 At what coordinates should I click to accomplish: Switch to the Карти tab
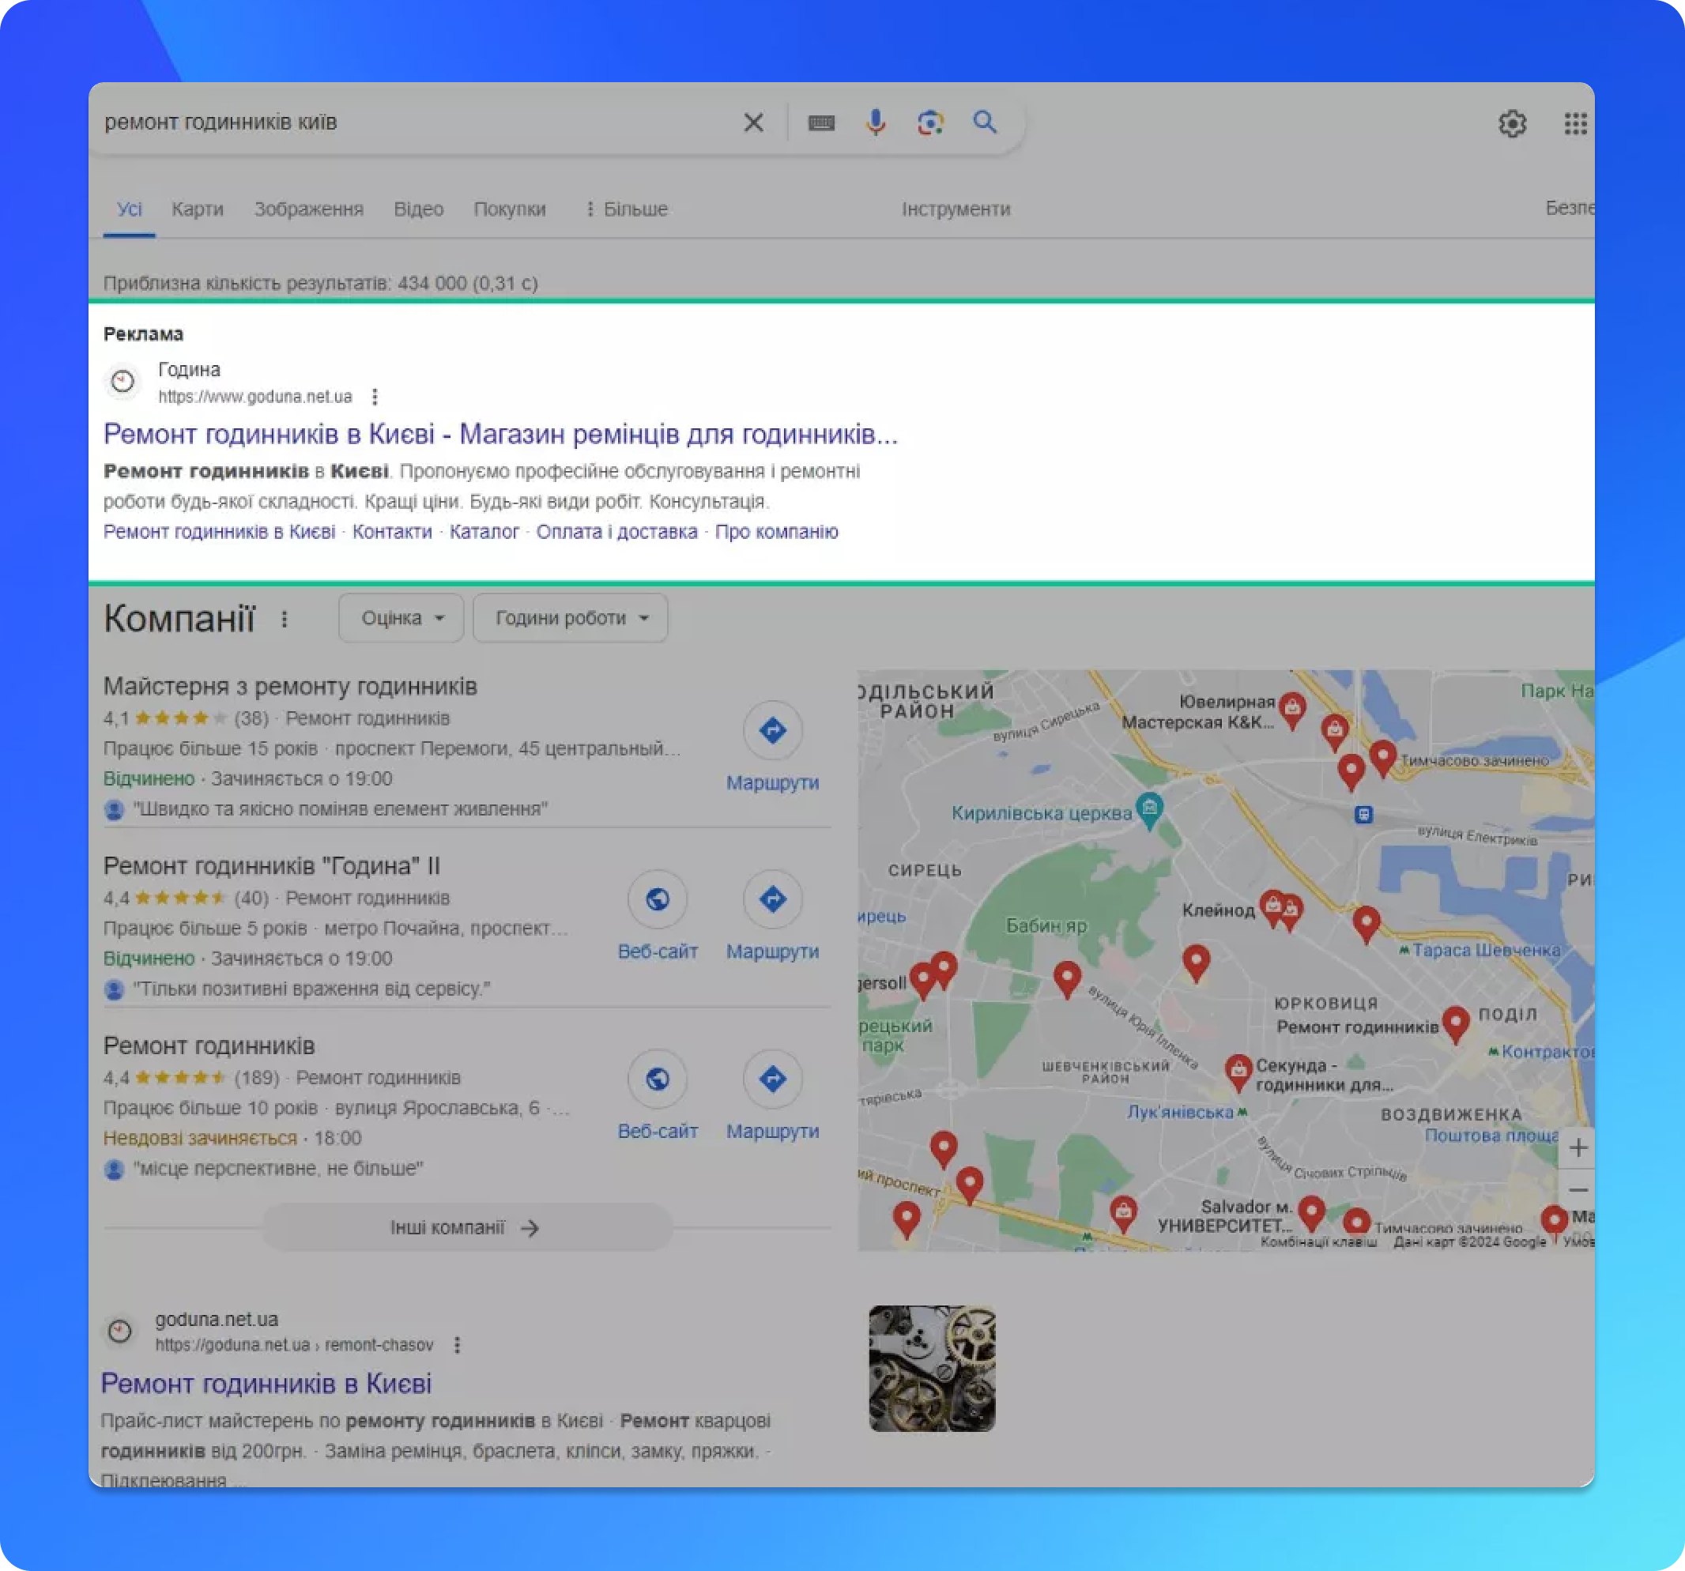click(197, 209)
